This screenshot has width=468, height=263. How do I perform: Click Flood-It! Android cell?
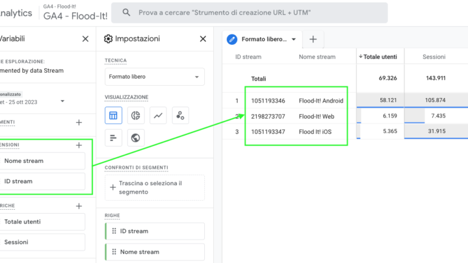click(321, 101)
